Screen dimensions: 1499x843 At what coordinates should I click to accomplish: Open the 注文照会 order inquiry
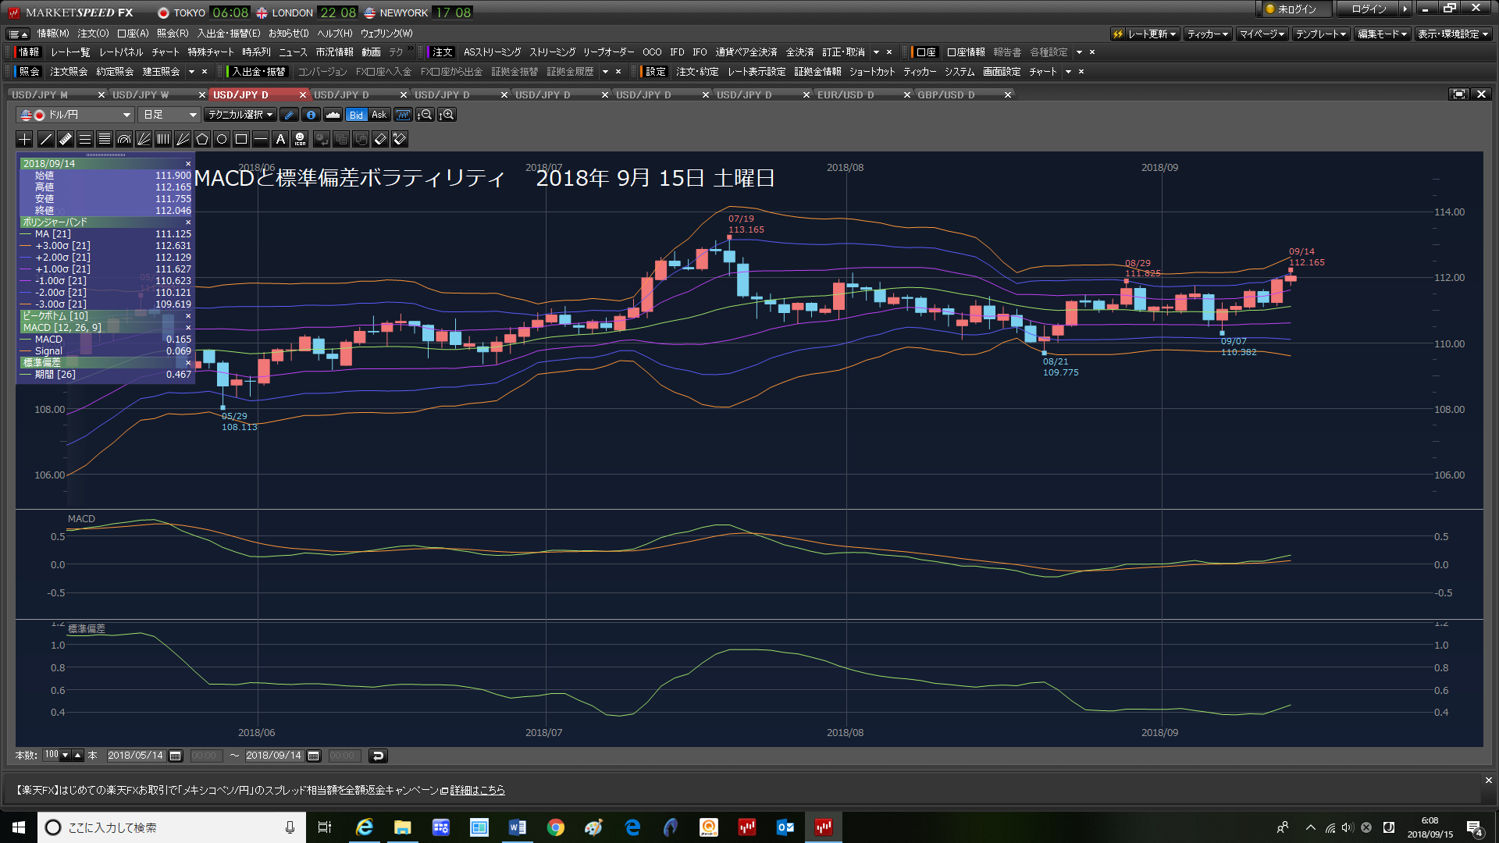click(x=69, y=72)
